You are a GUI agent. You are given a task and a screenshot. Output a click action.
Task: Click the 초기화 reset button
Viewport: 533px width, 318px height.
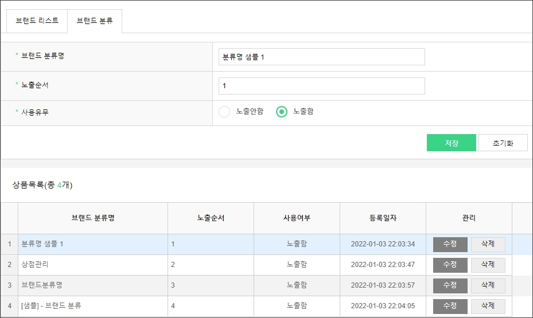click(x=502, y=143)
